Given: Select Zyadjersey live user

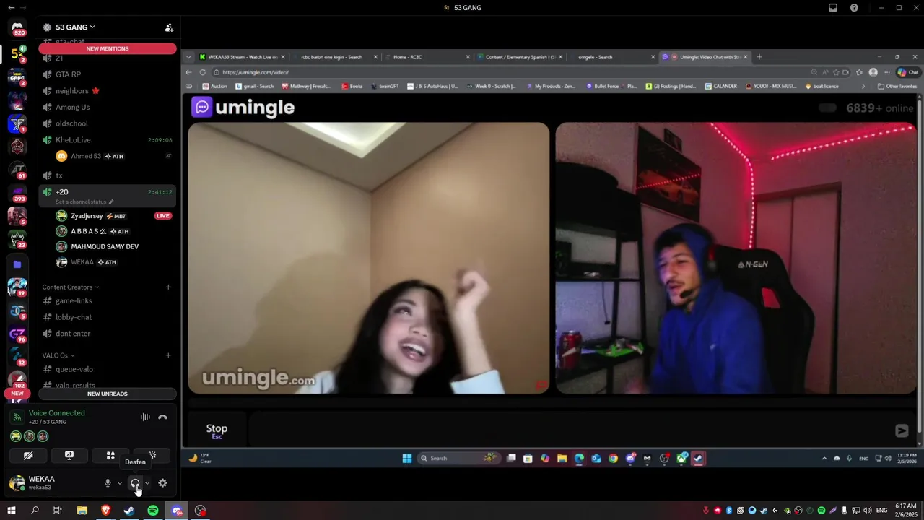Looking at the screenshot, I should coord(114,216).
